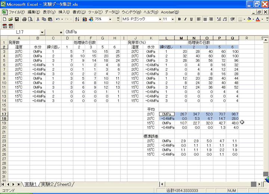269x194 pixels.
Task: Toggle Bold formatting
Action: coord(180,19)
